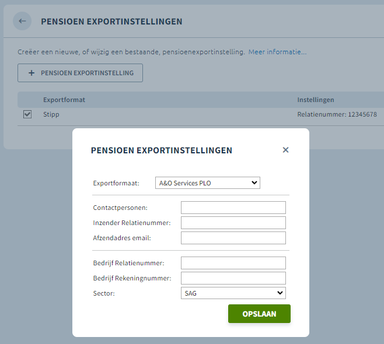Click the Exportformat column header
The image size is (384, 344).
coord(64,100)
